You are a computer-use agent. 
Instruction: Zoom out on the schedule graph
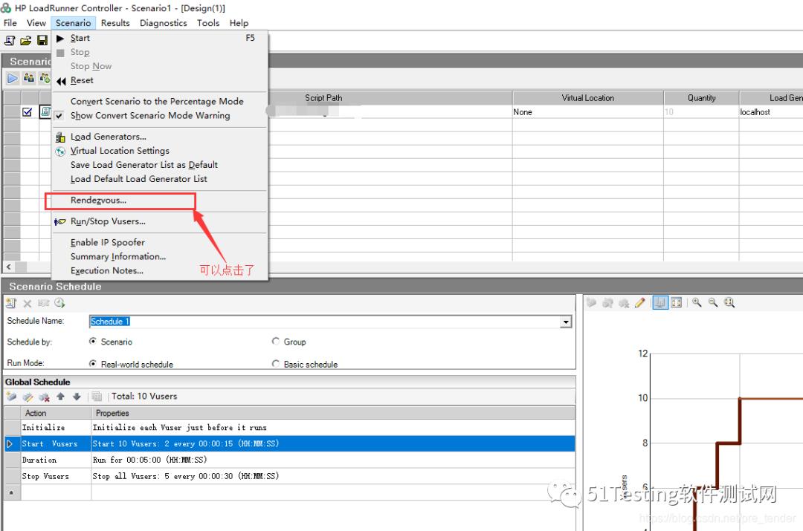(x=713, y=303)
